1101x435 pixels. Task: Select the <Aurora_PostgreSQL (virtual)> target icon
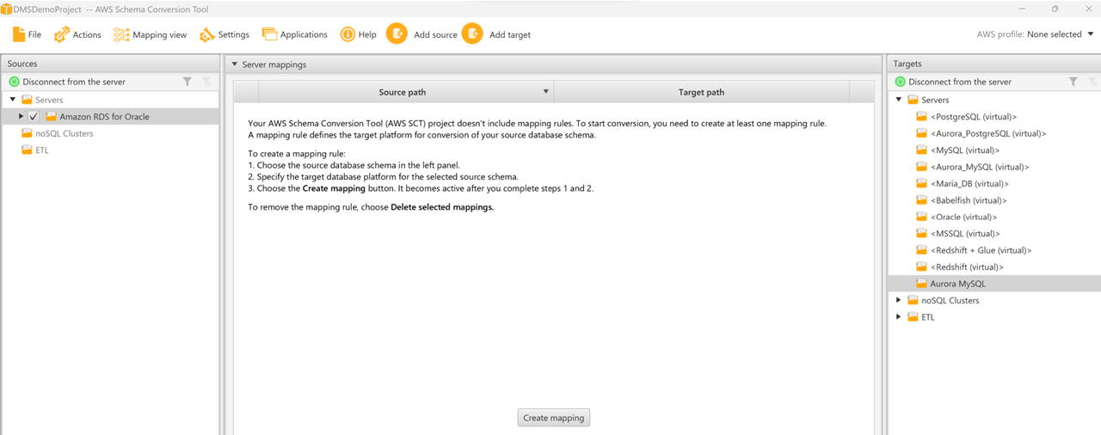click(x=921, y=133)
